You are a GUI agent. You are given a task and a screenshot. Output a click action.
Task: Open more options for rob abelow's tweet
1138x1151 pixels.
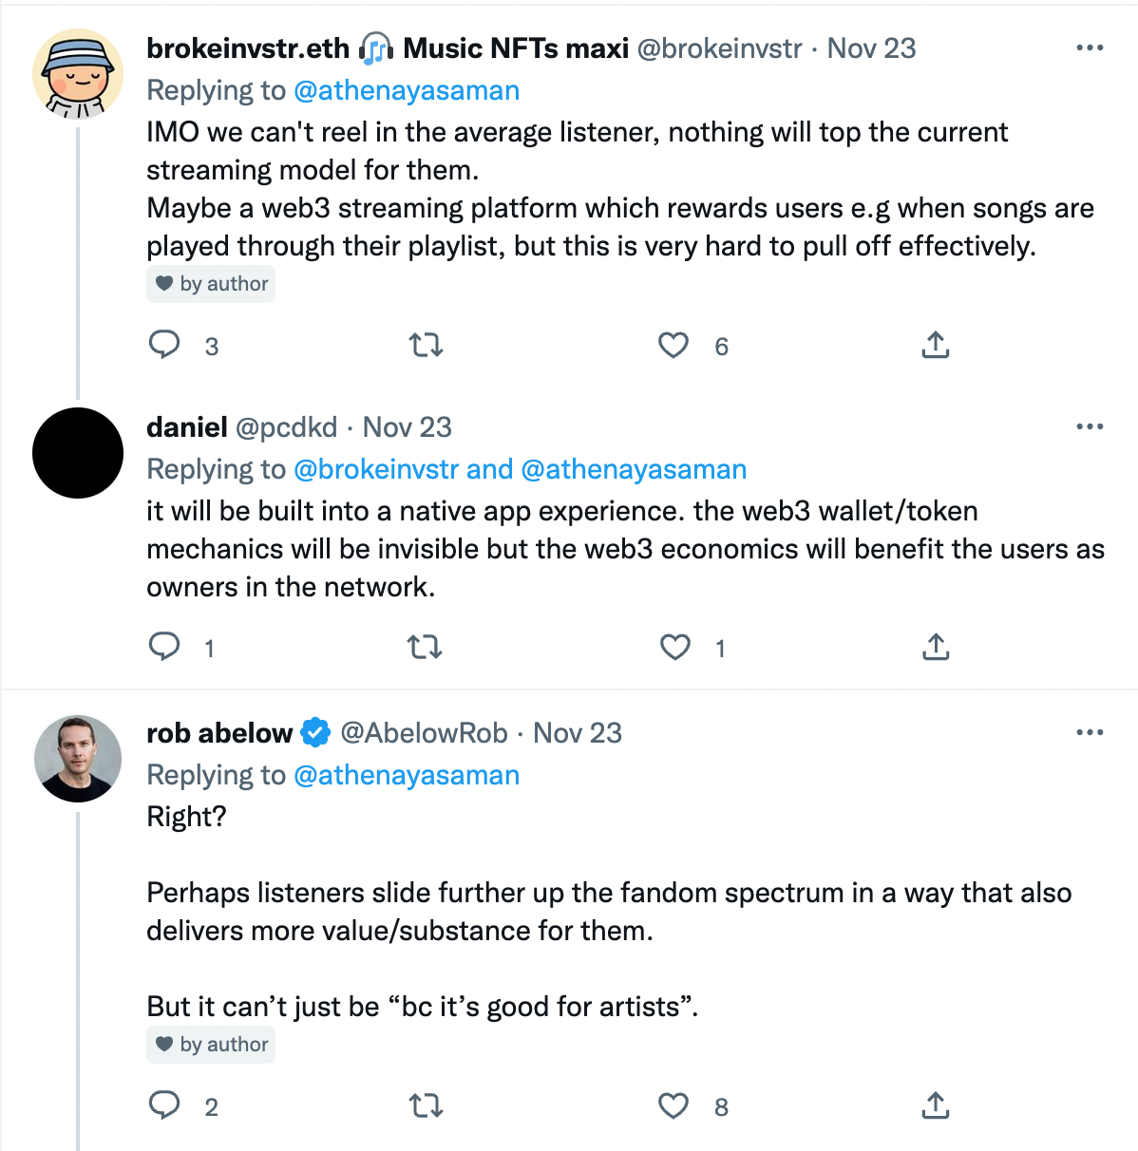[x=1090, y=732]
